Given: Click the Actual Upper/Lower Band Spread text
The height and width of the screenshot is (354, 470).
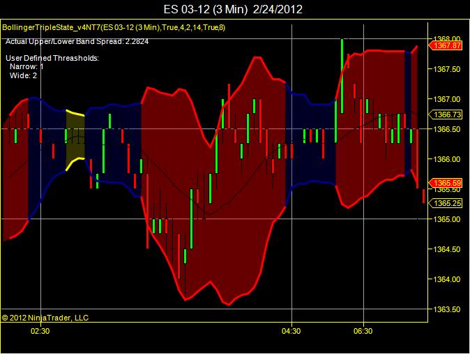Looking at the screenshot, I should click(x=77, y=41).
